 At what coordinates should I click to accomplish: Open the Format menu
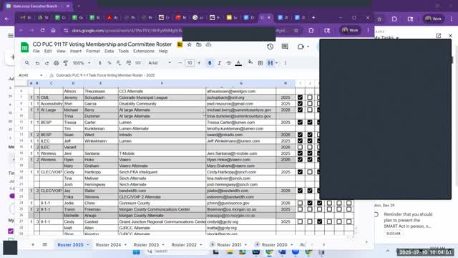(93, 51)
